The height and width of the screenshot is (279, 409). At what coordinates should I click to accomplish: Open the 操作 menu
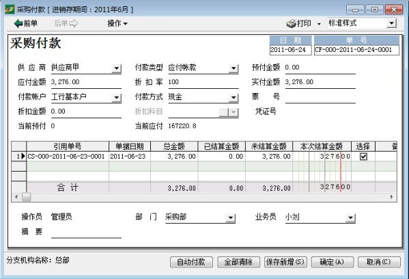click(117, 23)
